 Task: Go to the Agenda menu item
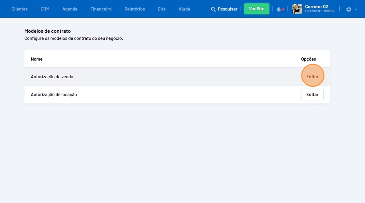coord(70,9)
